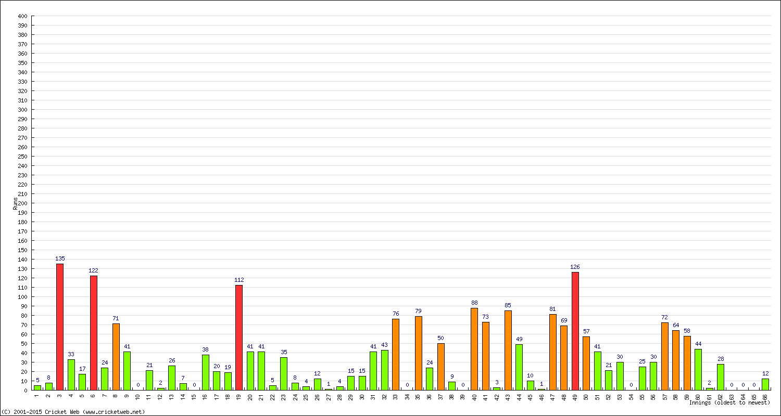Select the orange bar valued 76
781x416 pixels.
396,355
